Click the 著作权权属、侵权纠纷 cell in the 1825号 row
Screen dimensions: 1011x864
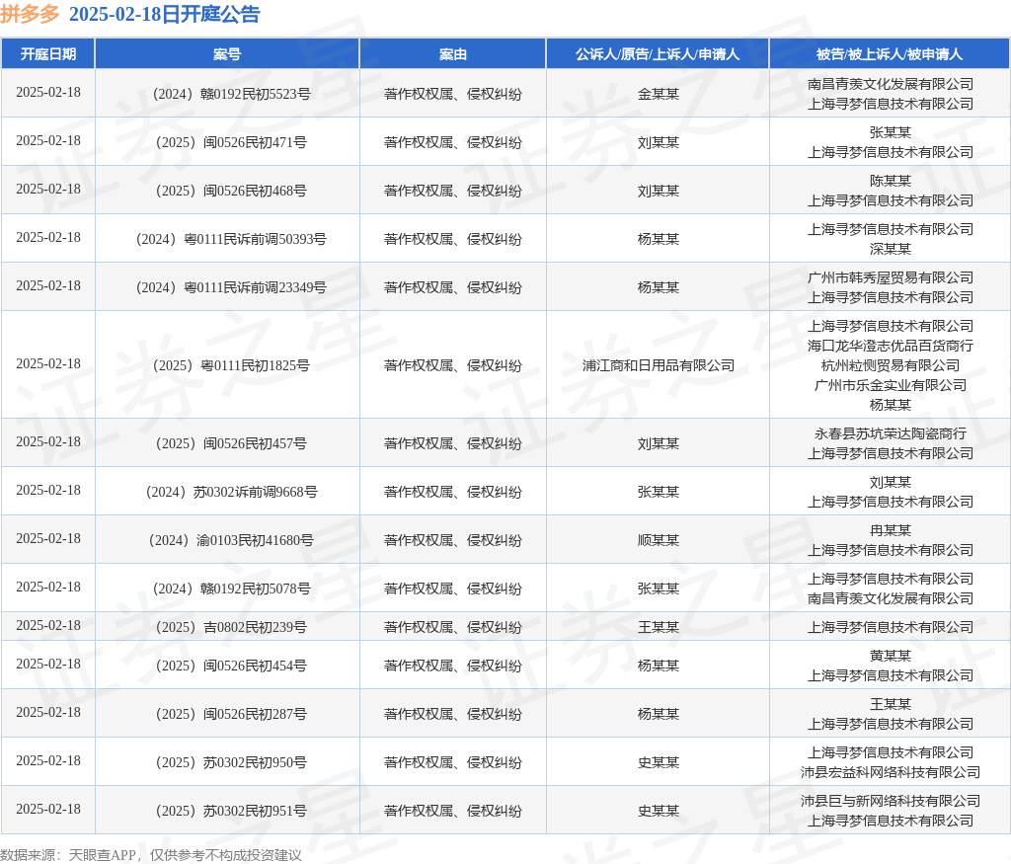pos(452,365)
